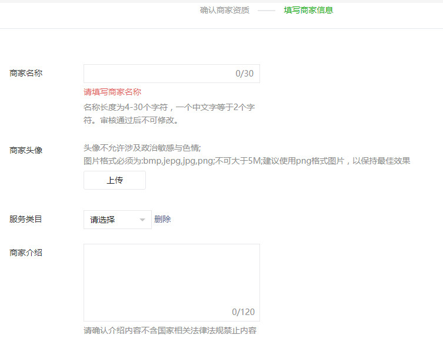Click the 商家头像 field label
Viewport: 443px width, 338px height.
[x=26, y=150]
